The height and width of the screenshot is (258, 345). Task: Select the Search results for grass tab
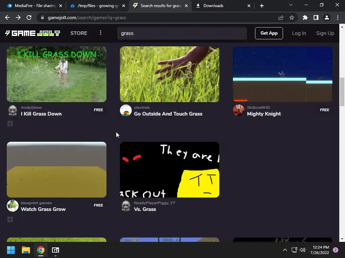pyautogui.click(x=160, y=6)
